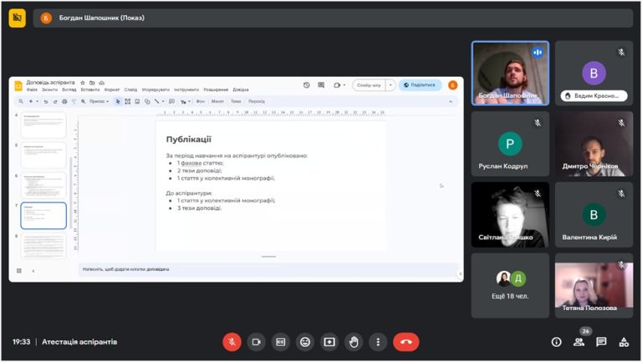Select Дмитро Чорніков video tile
The image size is (642, 362).
(594, 144)
